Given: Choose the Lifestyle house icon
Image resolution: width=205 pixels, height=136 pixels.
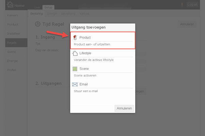Looking at the screenshot, I should [75, 53].
